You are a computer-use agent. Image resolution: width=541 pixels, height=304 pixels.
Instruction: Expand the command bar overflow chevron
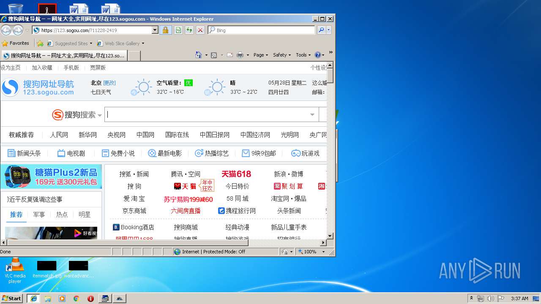331,52
